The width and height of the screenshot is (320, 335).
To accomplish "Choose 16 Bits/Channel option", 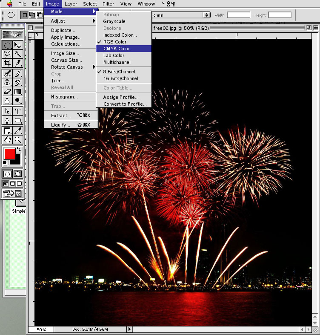I will pyautogui.click(x=120, y=78).
